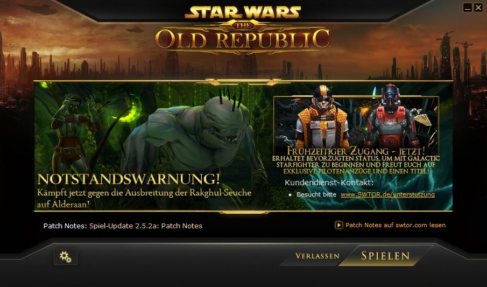Open launcher settings via gear icon
The height and width of the screenshot is (287, 487).
pyautogui.click(x=66, y=257)
